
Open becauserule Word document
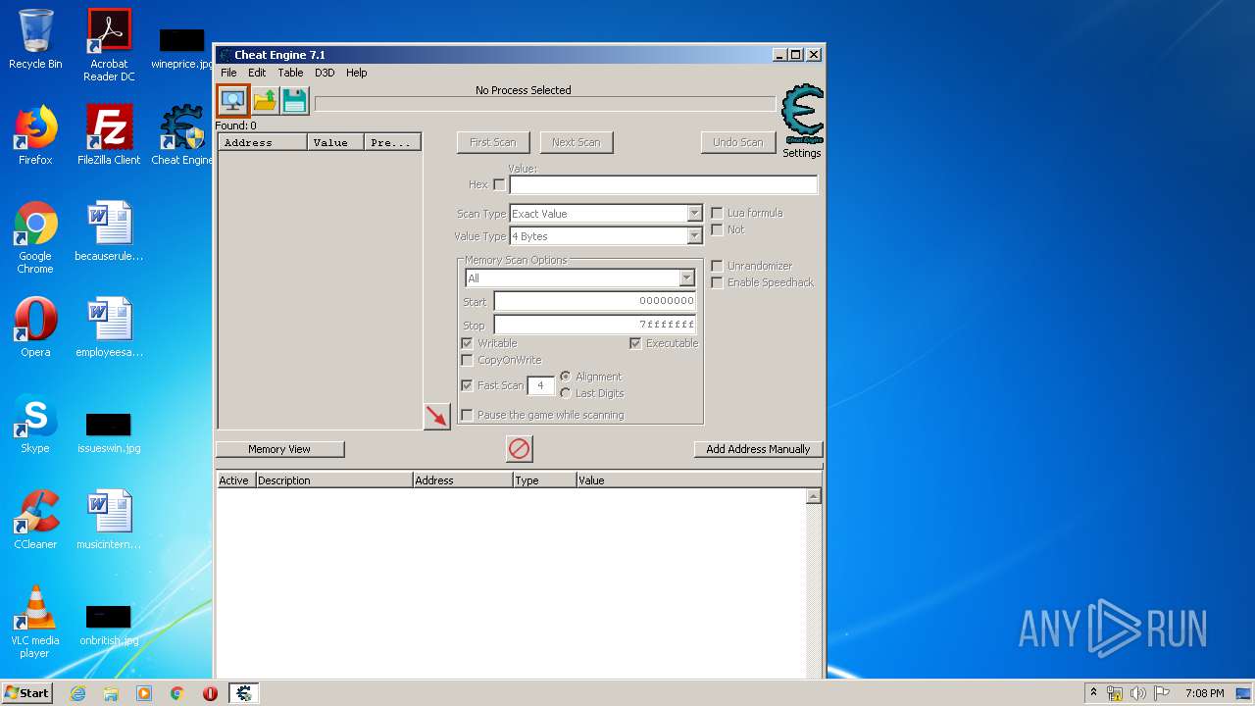pos(109,231)
